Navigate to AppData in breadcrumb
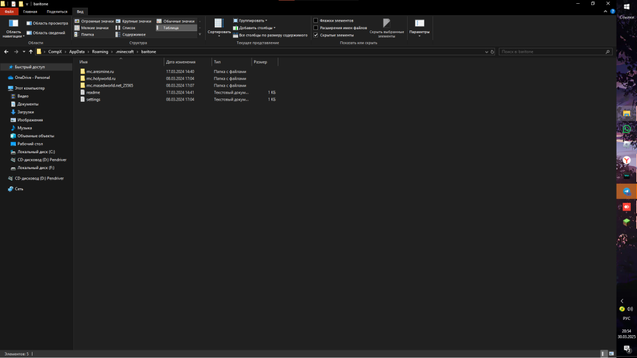 click(77, 52)
